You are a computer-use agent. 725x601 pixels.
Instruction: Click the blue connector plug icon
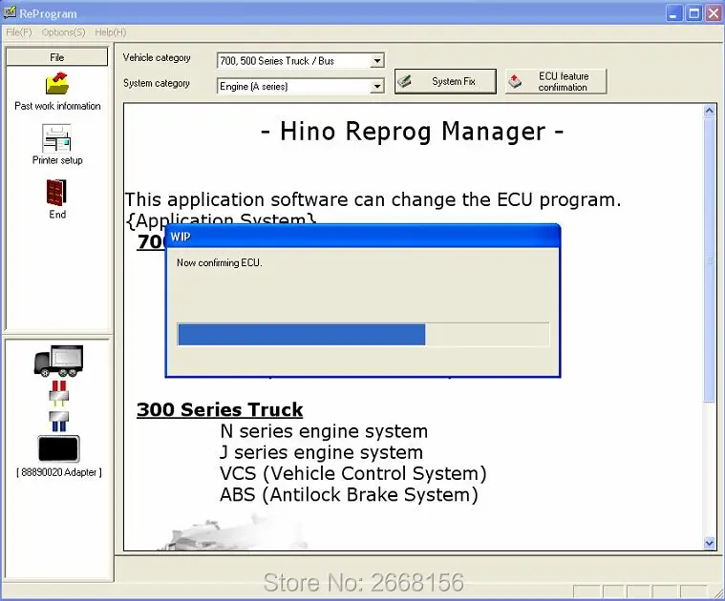tap(58, 421)
